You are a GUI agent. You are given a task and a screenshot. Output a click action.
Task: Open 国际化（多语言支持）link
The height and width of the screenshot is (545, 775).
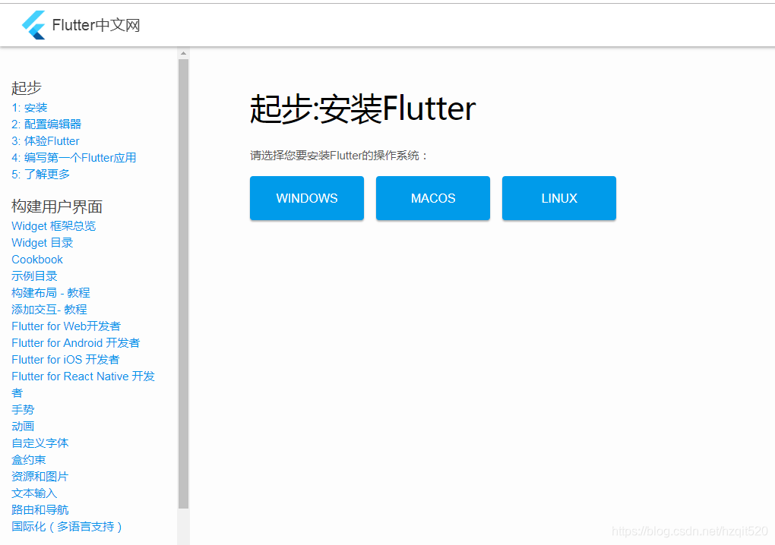click(x=67, y=527)
